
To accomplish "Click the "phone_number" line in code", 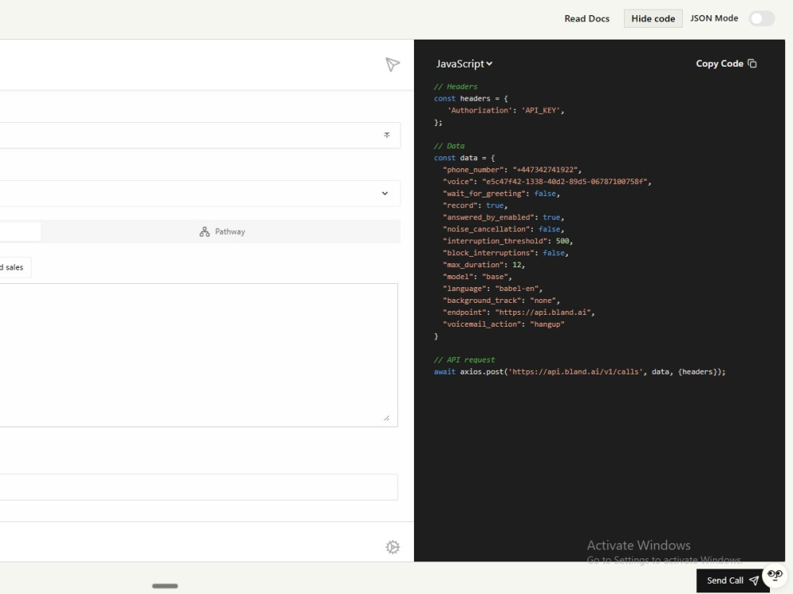I will coord(511,170).
